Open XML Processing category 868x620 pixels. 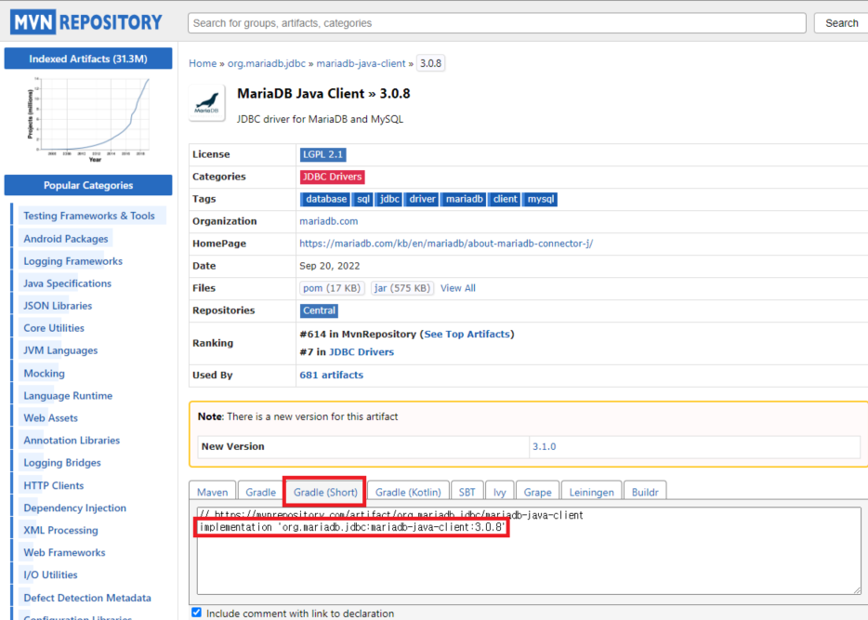tap(61, 531)
